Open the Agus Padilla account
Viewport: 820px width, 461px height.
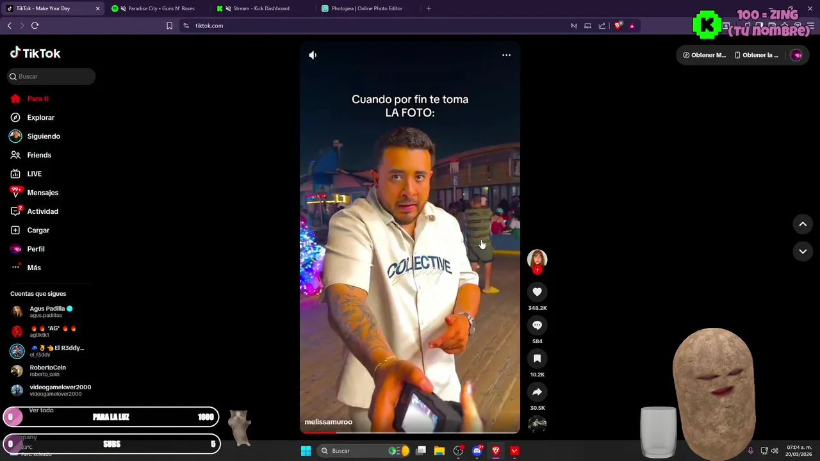(x=50, y=312)
